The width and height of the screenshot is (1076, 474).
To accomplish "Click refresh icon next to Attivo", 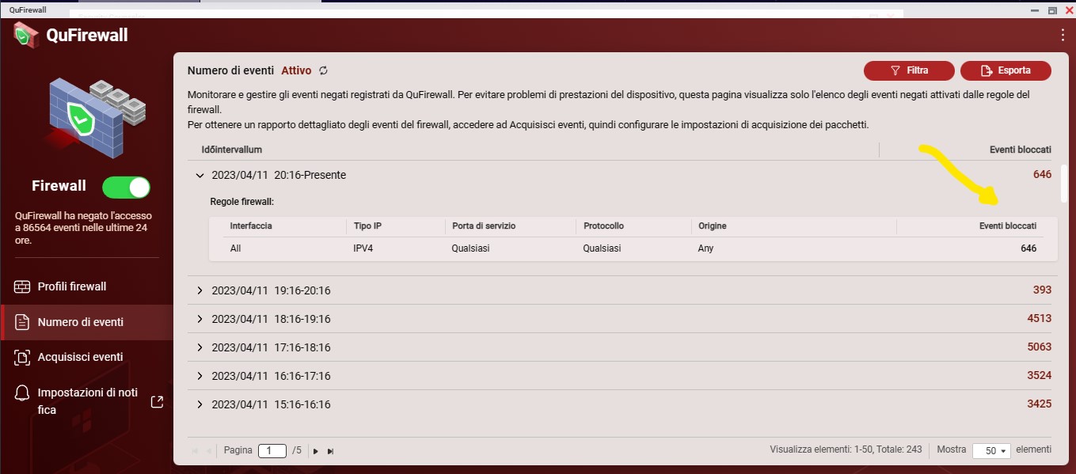I will [323, 70].
